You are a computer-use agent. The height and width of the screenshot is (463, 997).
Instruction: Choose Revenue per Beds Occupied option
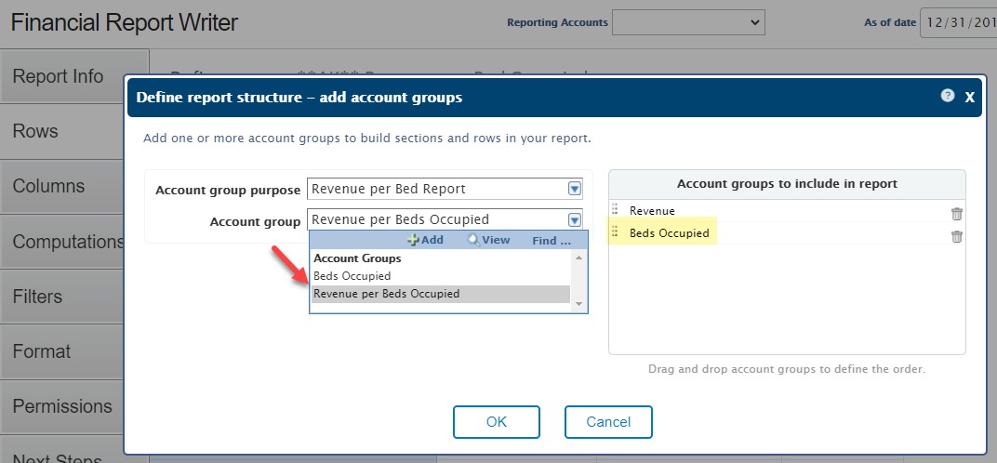click(x=386, y=294)
